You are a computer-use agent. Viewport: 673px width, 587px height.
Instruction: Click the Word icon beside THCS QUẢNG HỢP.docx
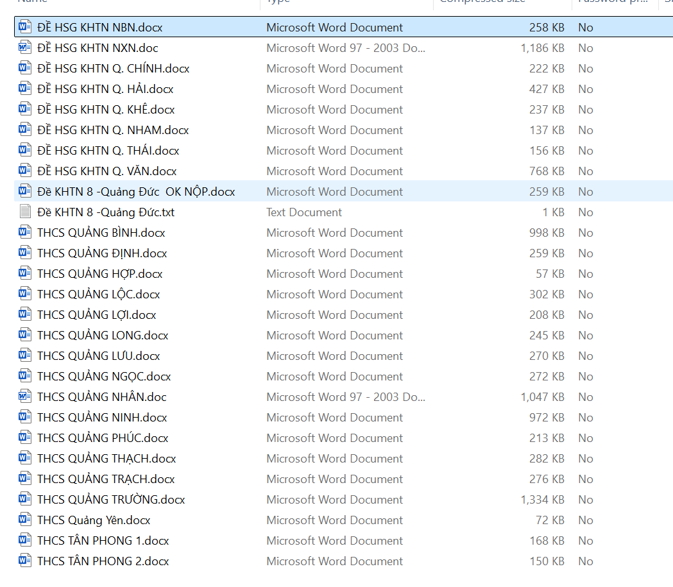25,273
